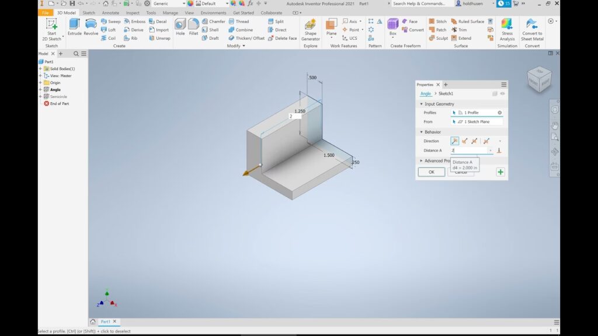Select the Symmetric direction option
Screen dimensions: 598x336
(475, 141)
